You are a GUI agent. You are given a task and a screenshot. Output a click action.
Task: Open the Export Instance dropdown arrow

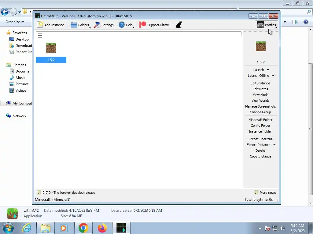[274, 145]
